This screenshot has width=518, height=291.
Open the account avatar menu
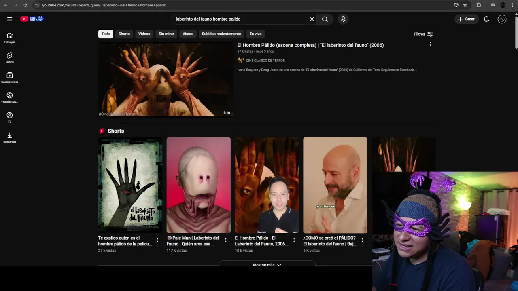pos(502,19)
